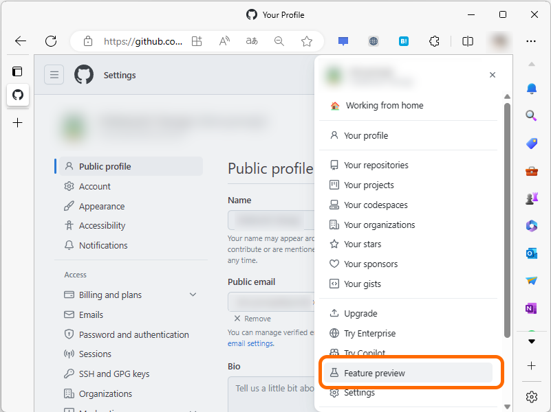Screen dimensions: 551x412
Task: Open Edge sidebar notifications bell
Action: coord(532,89)
